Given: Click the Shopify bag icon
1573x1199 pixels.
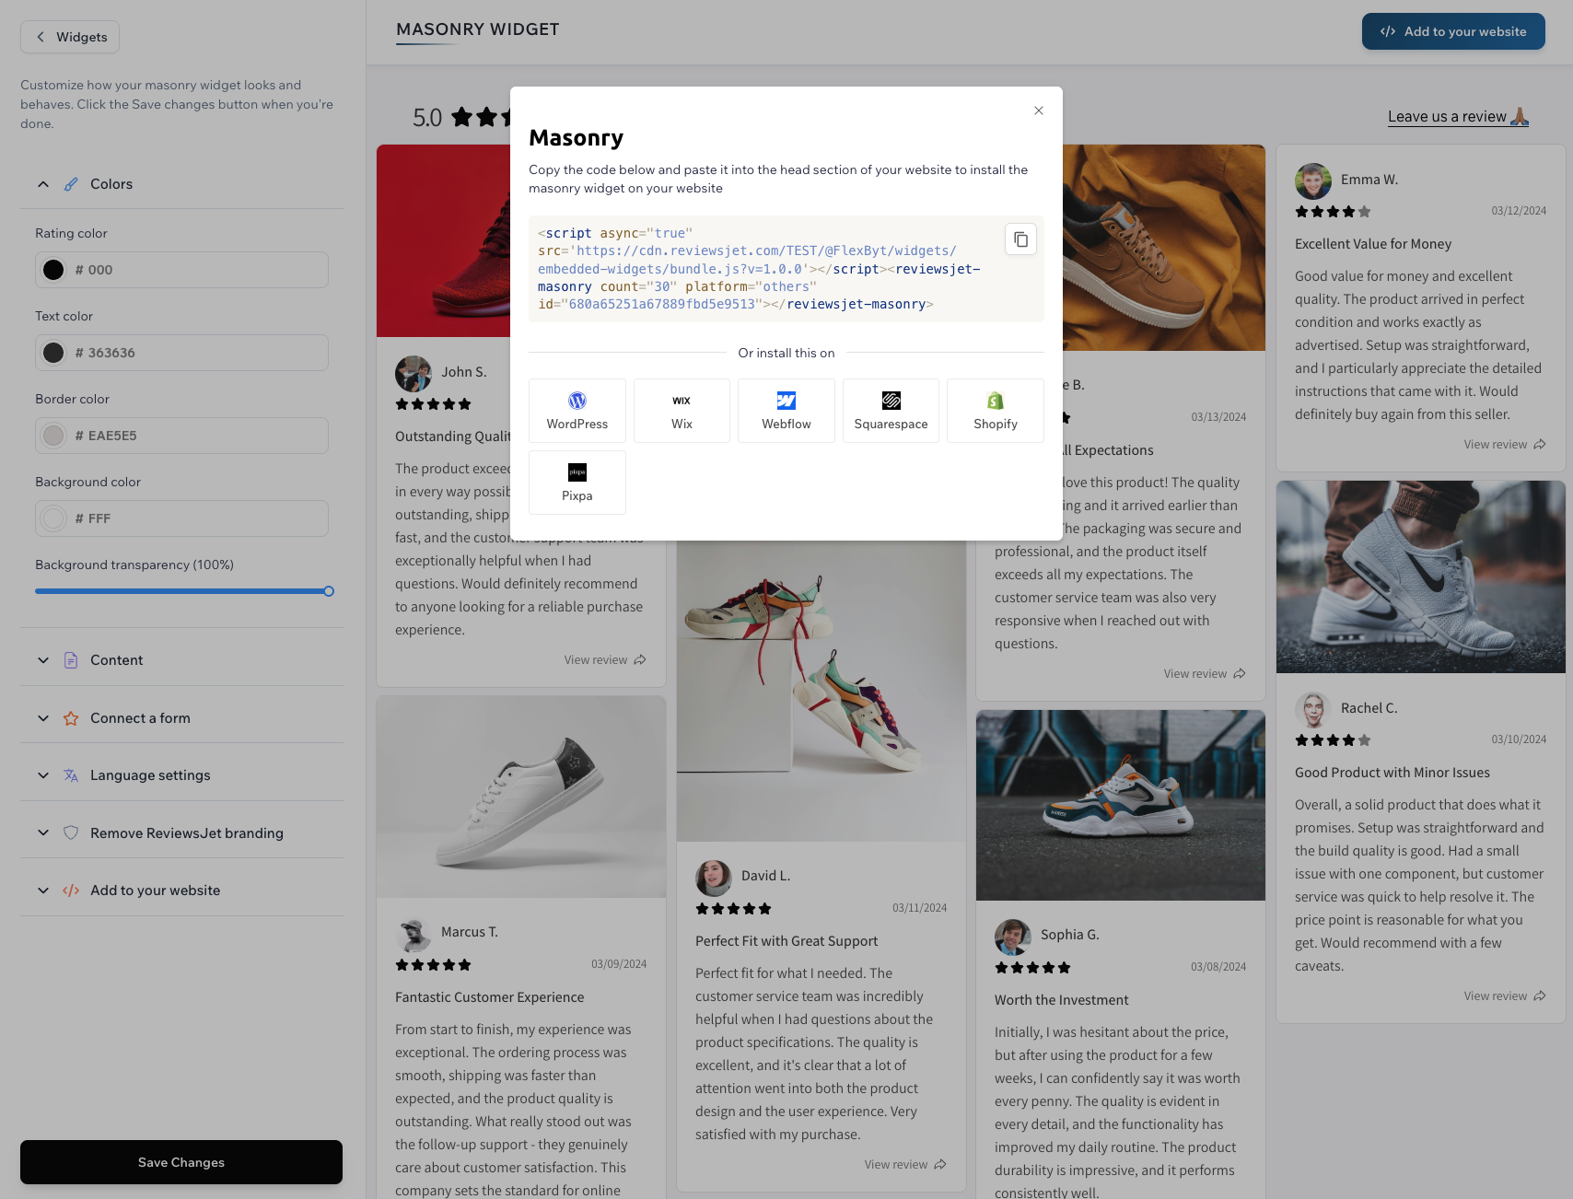Looking at the screenshot, I should [x=996, y=401].
